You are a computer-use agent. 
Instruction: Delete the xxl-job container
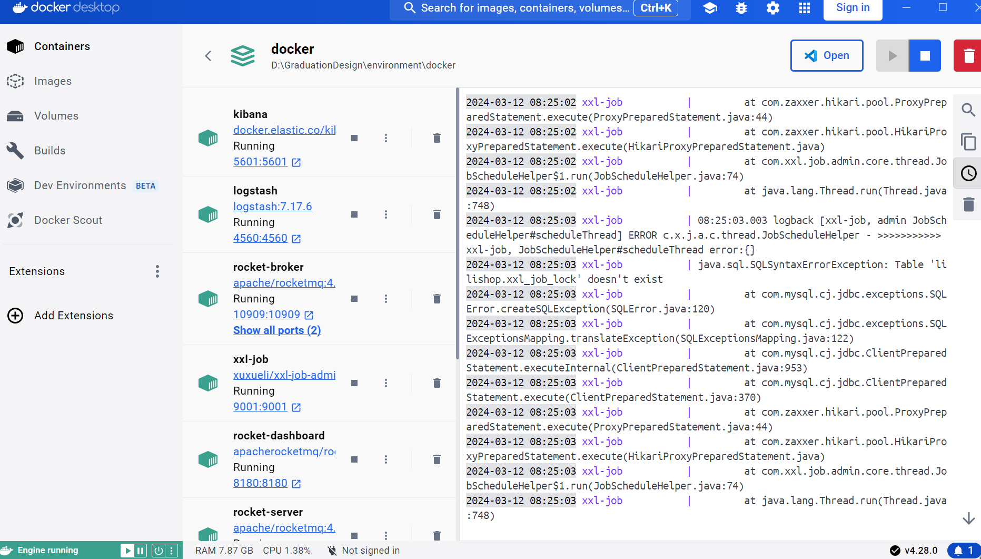click(x=437, y=383)
